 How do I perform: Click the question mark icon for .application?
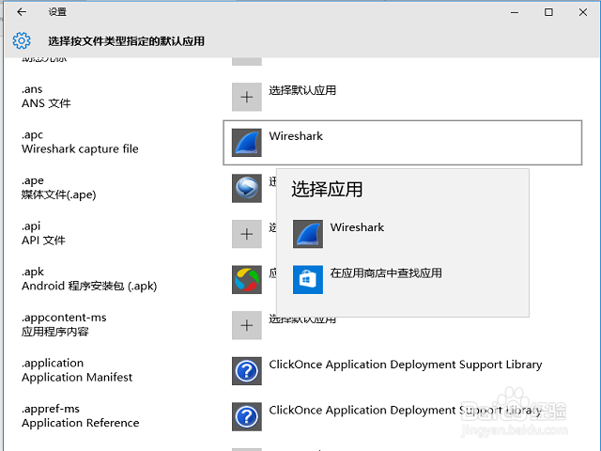247,370
